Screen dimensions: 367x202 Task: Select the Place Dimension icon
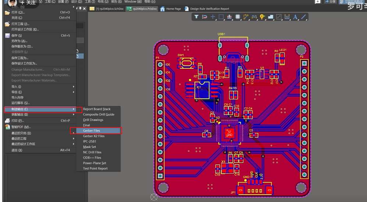coord(287,17)
